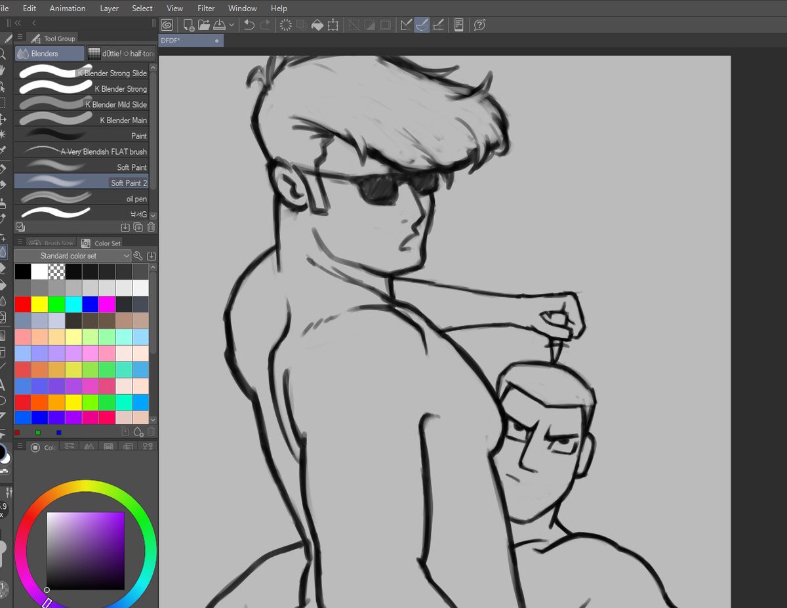Select the Auto select magic wand tool
This screenshot has height=608, width=787.
tap(3, 134)
